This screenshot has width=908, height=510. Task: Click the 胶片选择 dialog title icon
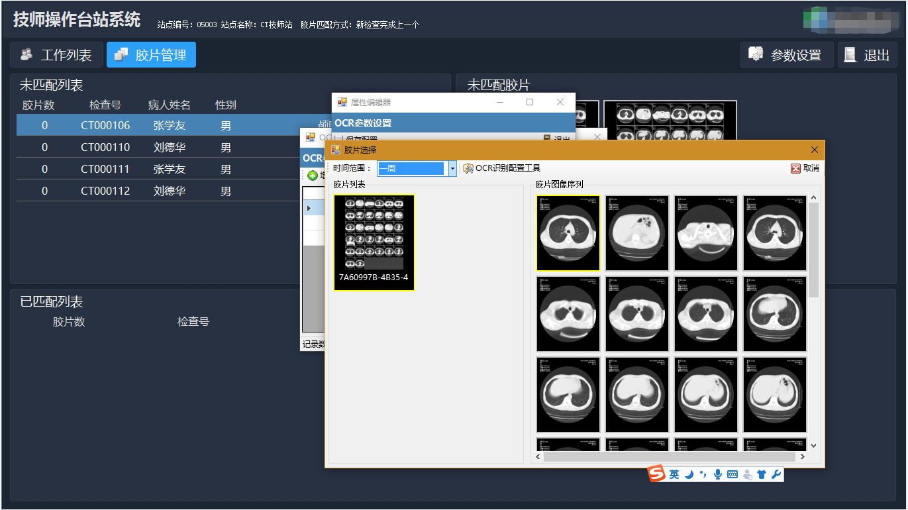click(x=335, y=150)
